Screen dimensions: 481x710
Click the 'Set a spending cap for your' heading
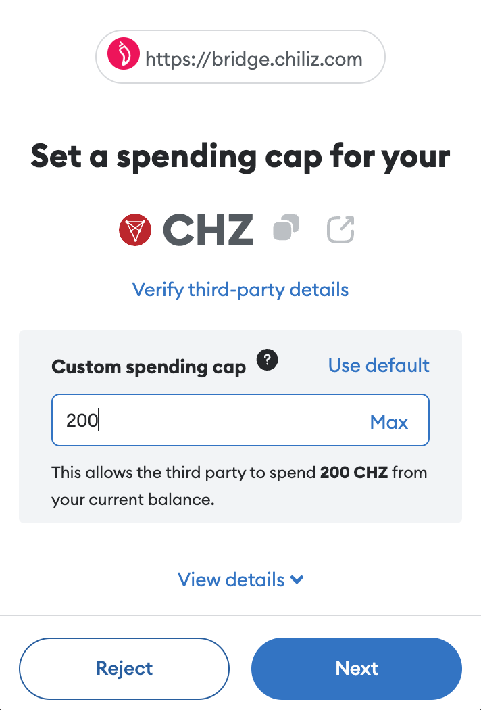tap(240, 156)
